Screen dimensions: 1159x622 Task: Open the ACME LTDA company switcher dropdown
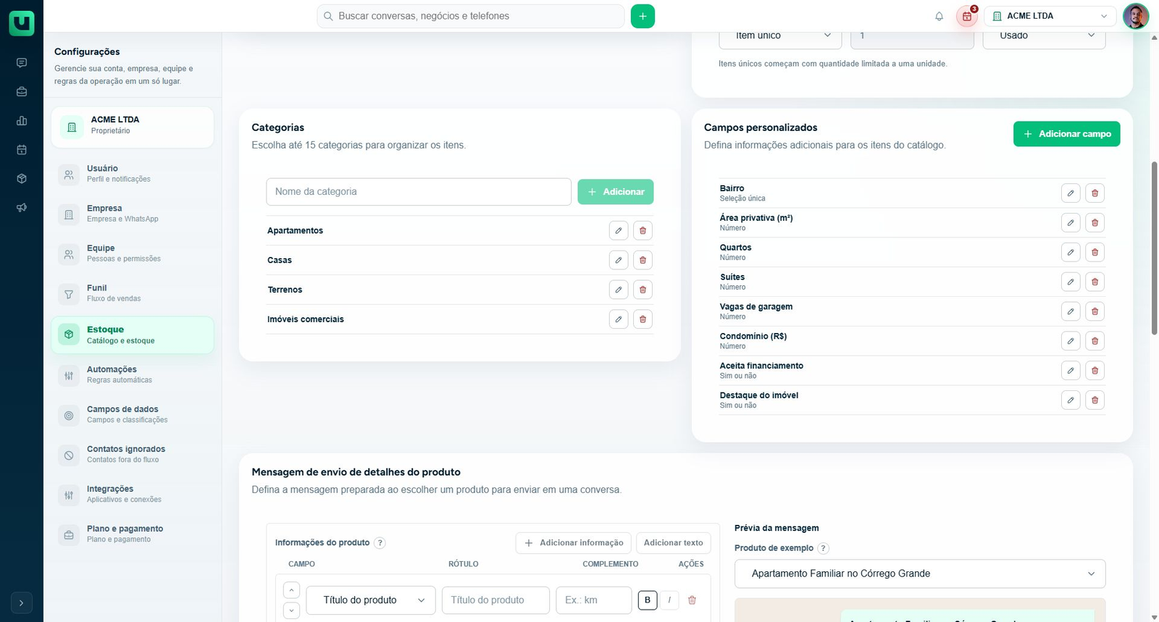click(1049, 16)
